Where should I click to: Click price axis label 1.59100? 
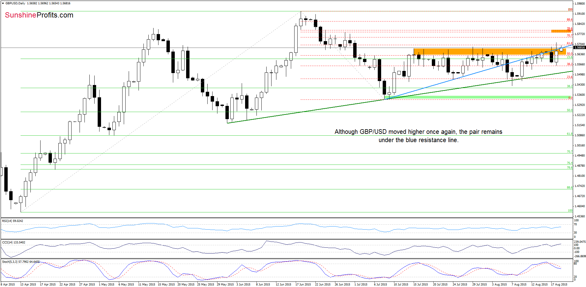pos(580,14)
